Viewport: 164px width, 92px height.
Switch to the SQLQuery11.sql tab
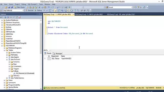[121, 14]
